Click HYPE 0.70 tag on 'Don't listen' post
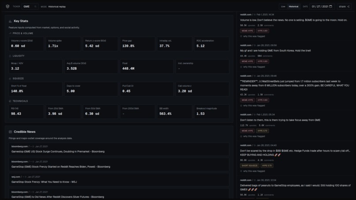The height and width of the screenshot is (200, 356). click(262, 131)
